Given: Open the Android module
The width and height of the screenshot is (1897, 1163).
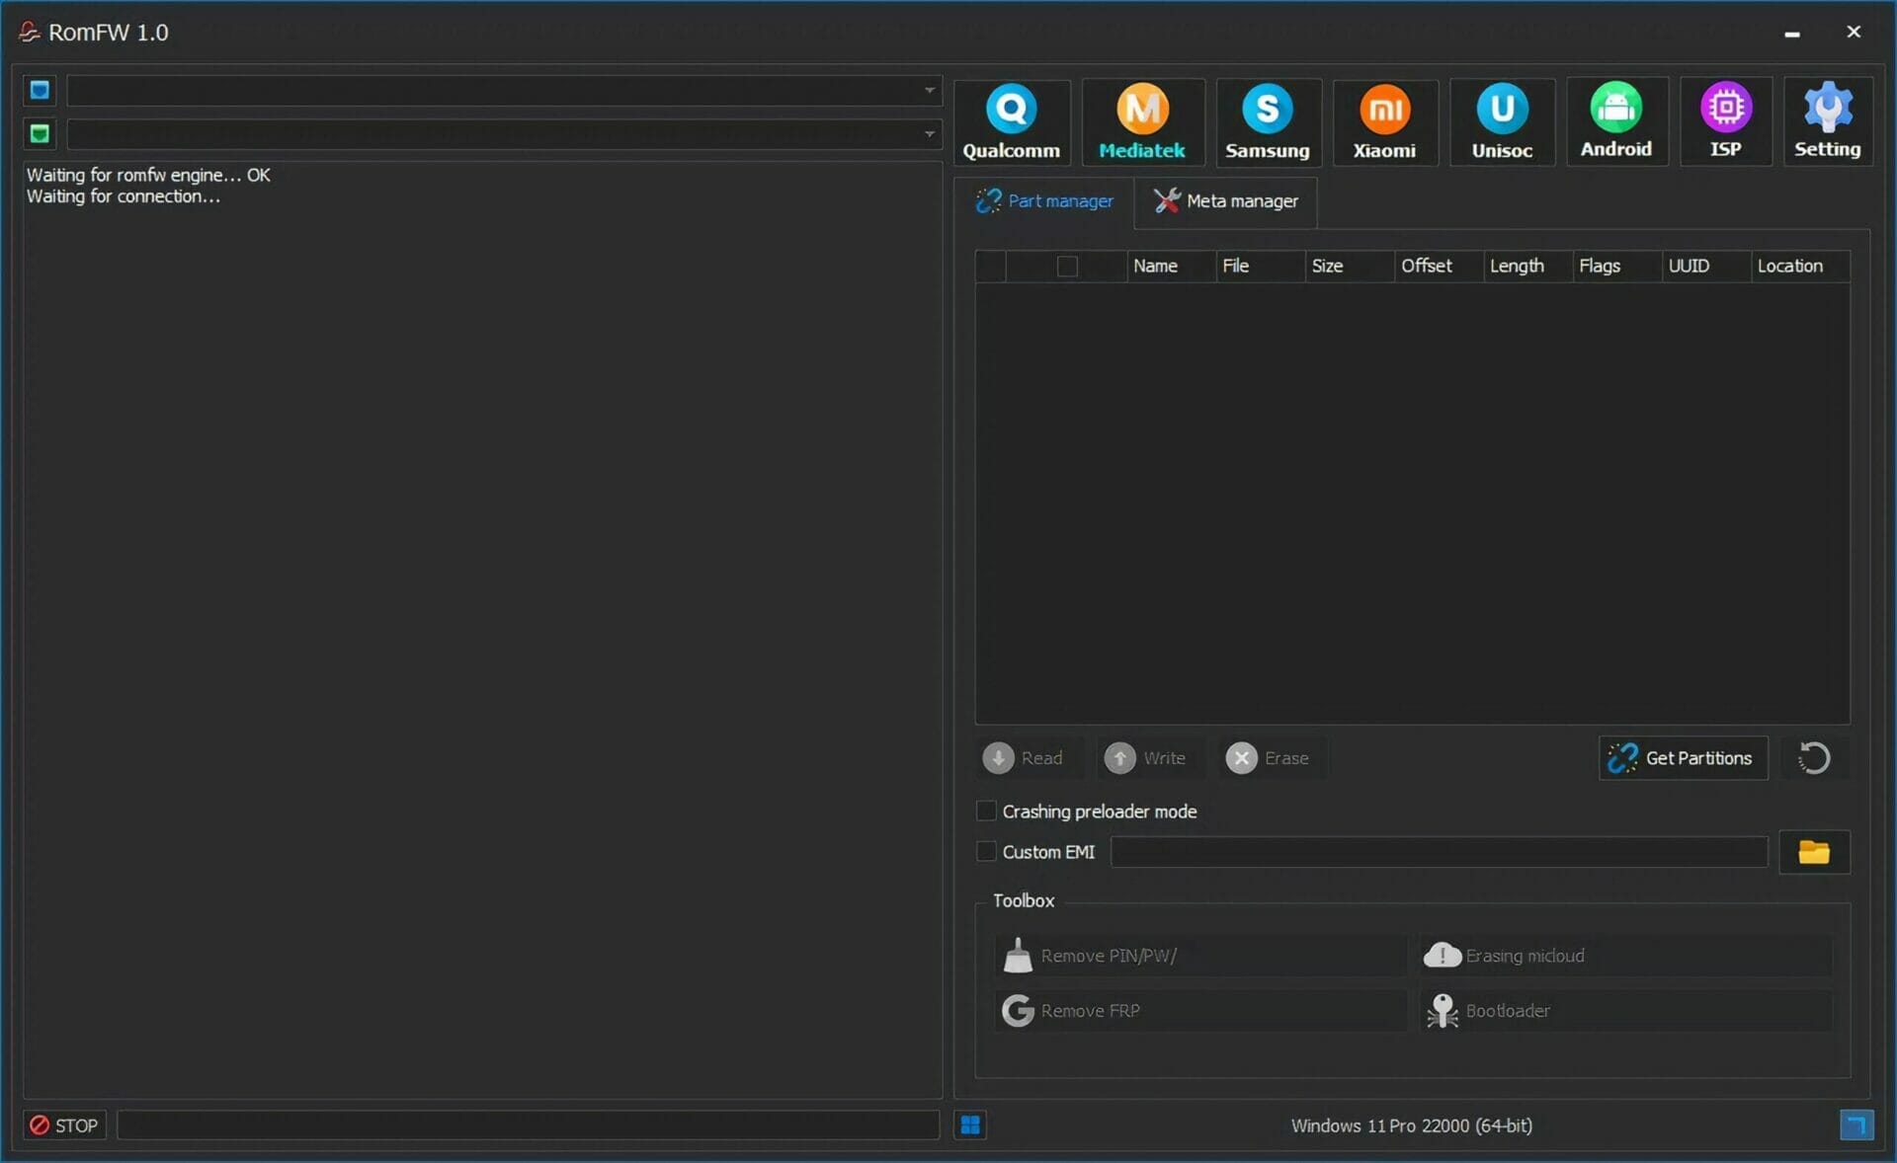Looking at the screenshot, I should point(1615,121).
